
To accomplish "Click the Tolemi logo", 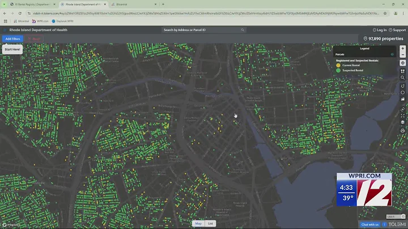I will tap(397, 224).
